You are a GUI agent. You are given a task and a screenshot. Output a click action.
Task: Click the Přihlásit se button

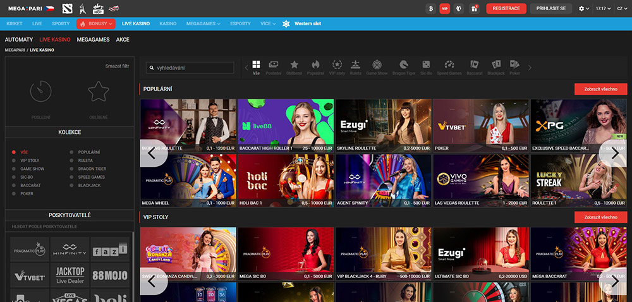coord(551,8)
